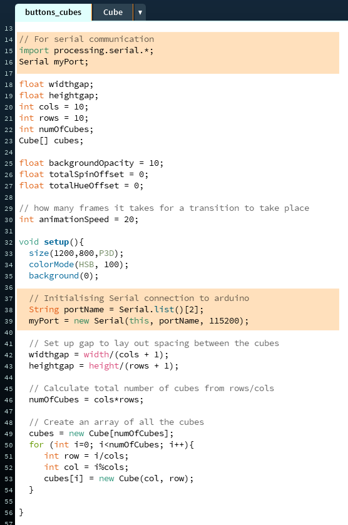348x525 pixels.
Task: Click 'new Cube(col, row)' constructor call
Action: 145,479
